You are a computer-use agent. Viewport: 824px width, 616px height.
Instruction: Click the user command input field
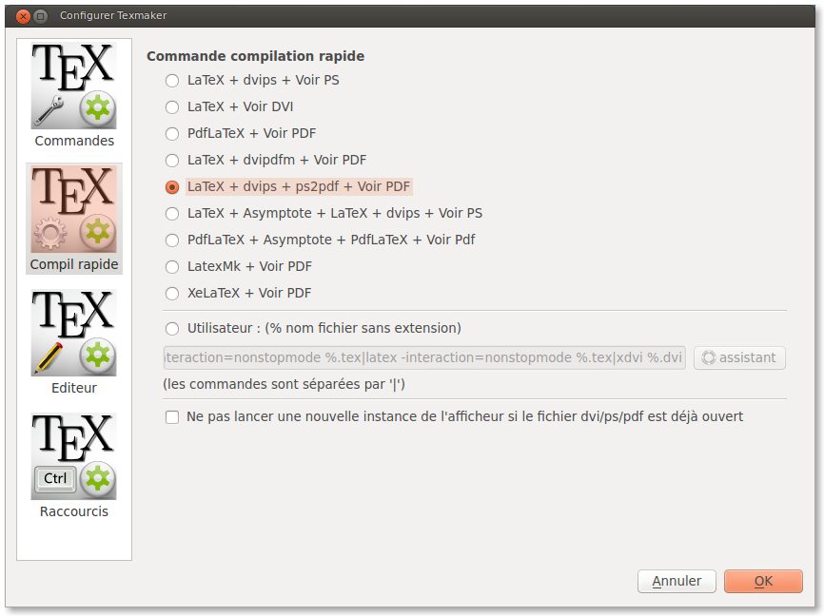424,357
